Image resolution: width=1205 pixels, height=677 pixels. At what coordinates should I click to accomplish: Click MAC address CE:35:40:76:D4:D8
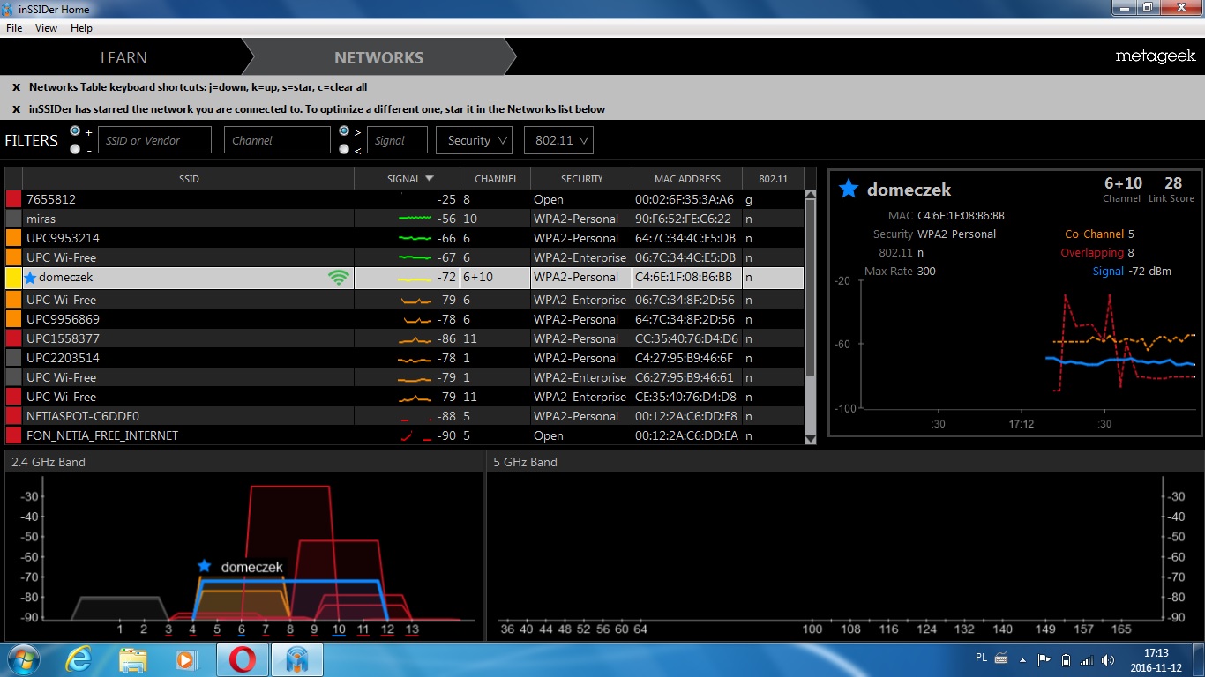[x=685, y=398]
